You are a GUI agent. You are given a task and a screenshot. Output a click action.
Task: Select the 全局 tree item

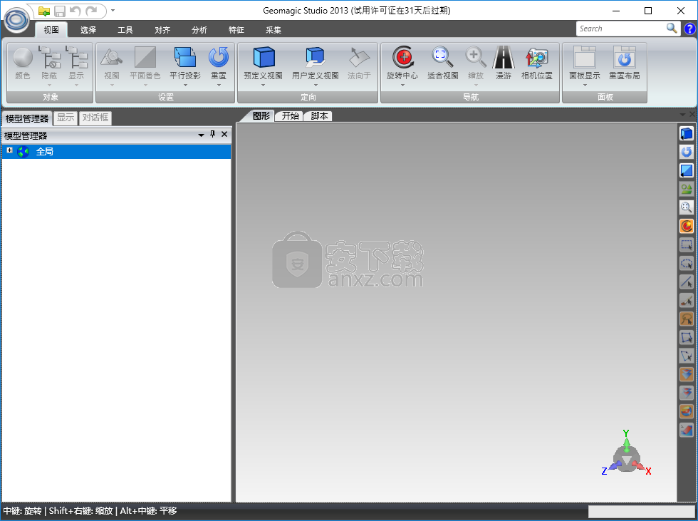coord(116,151)
